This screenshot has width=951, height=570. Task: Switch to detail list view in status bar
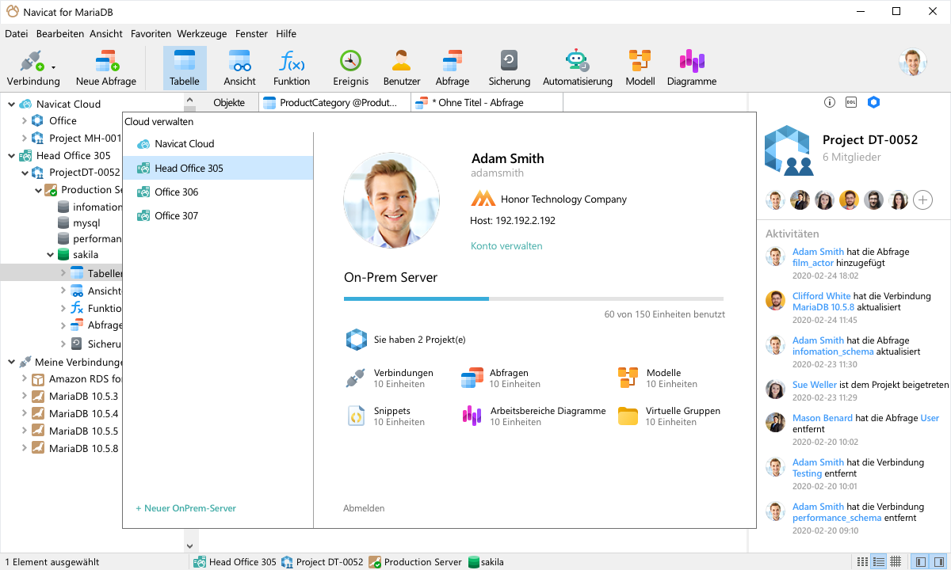click(x=878, y=562)
